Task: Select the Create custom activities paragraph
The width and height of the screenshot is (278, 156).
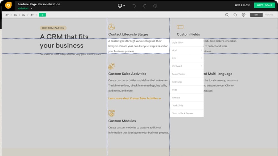Action: pos(138,85)
